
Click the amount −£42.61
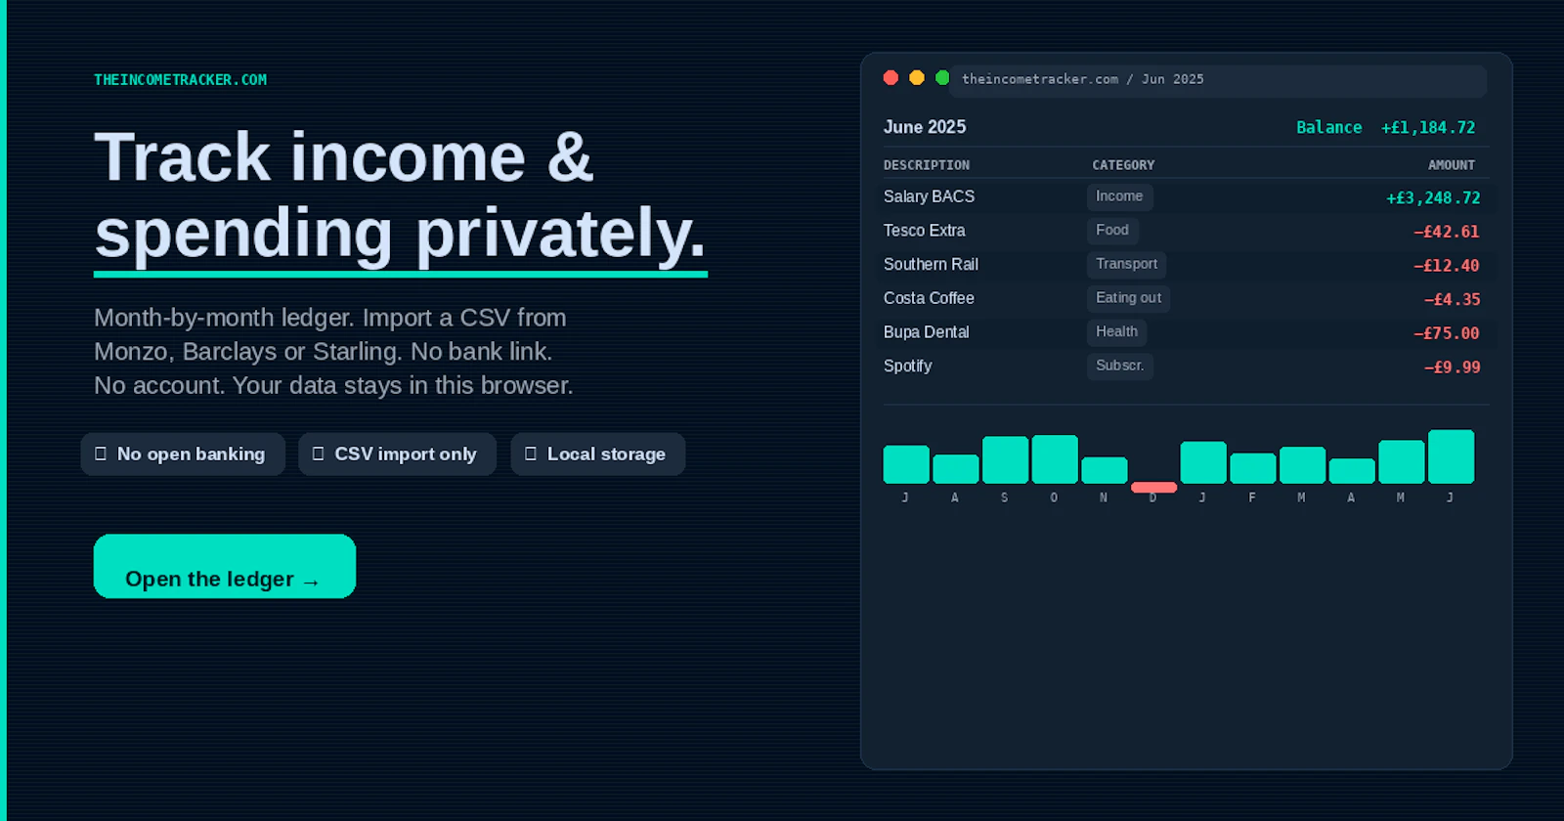1447,233
